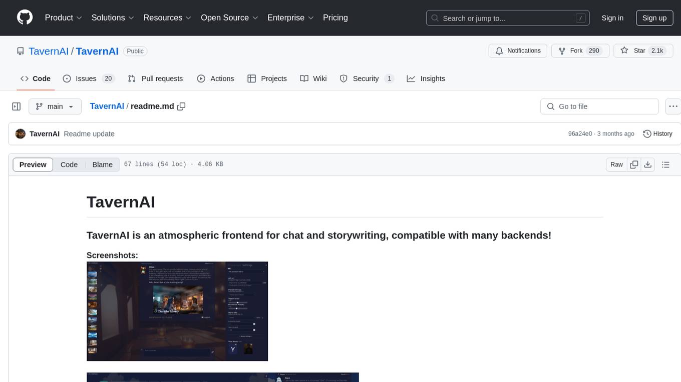Screen dimensions: 681x382
Task: Open the Raw file view
Action: [616, 164]
